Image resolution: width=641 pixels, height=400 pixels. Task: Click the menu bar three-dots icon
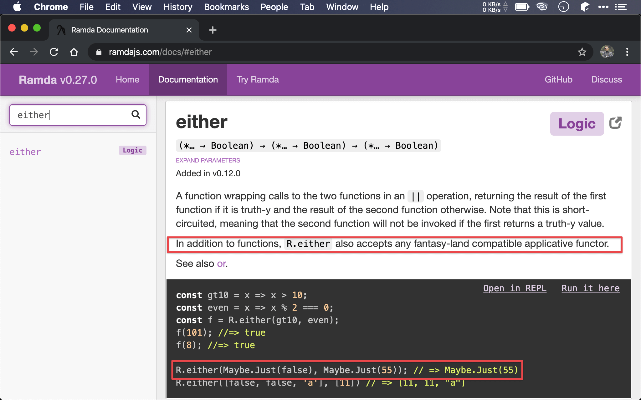coord(603,7)
